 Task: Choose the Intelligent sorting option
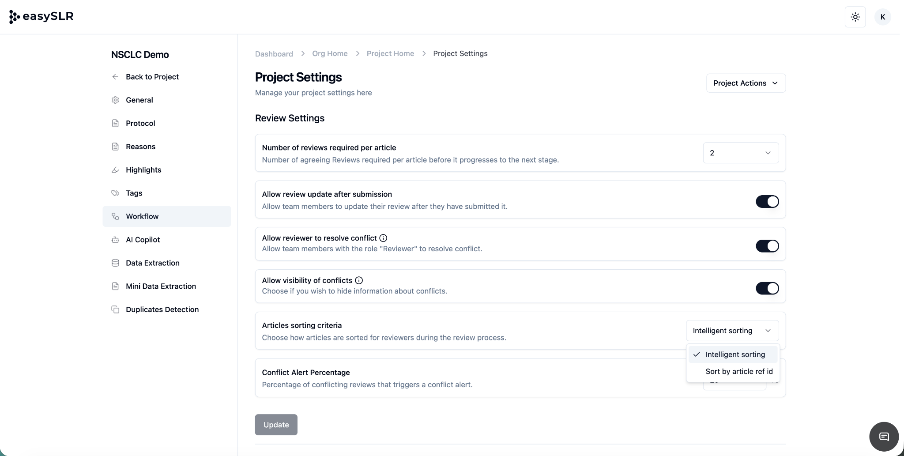pyautogui.click(x=735, y=354)
